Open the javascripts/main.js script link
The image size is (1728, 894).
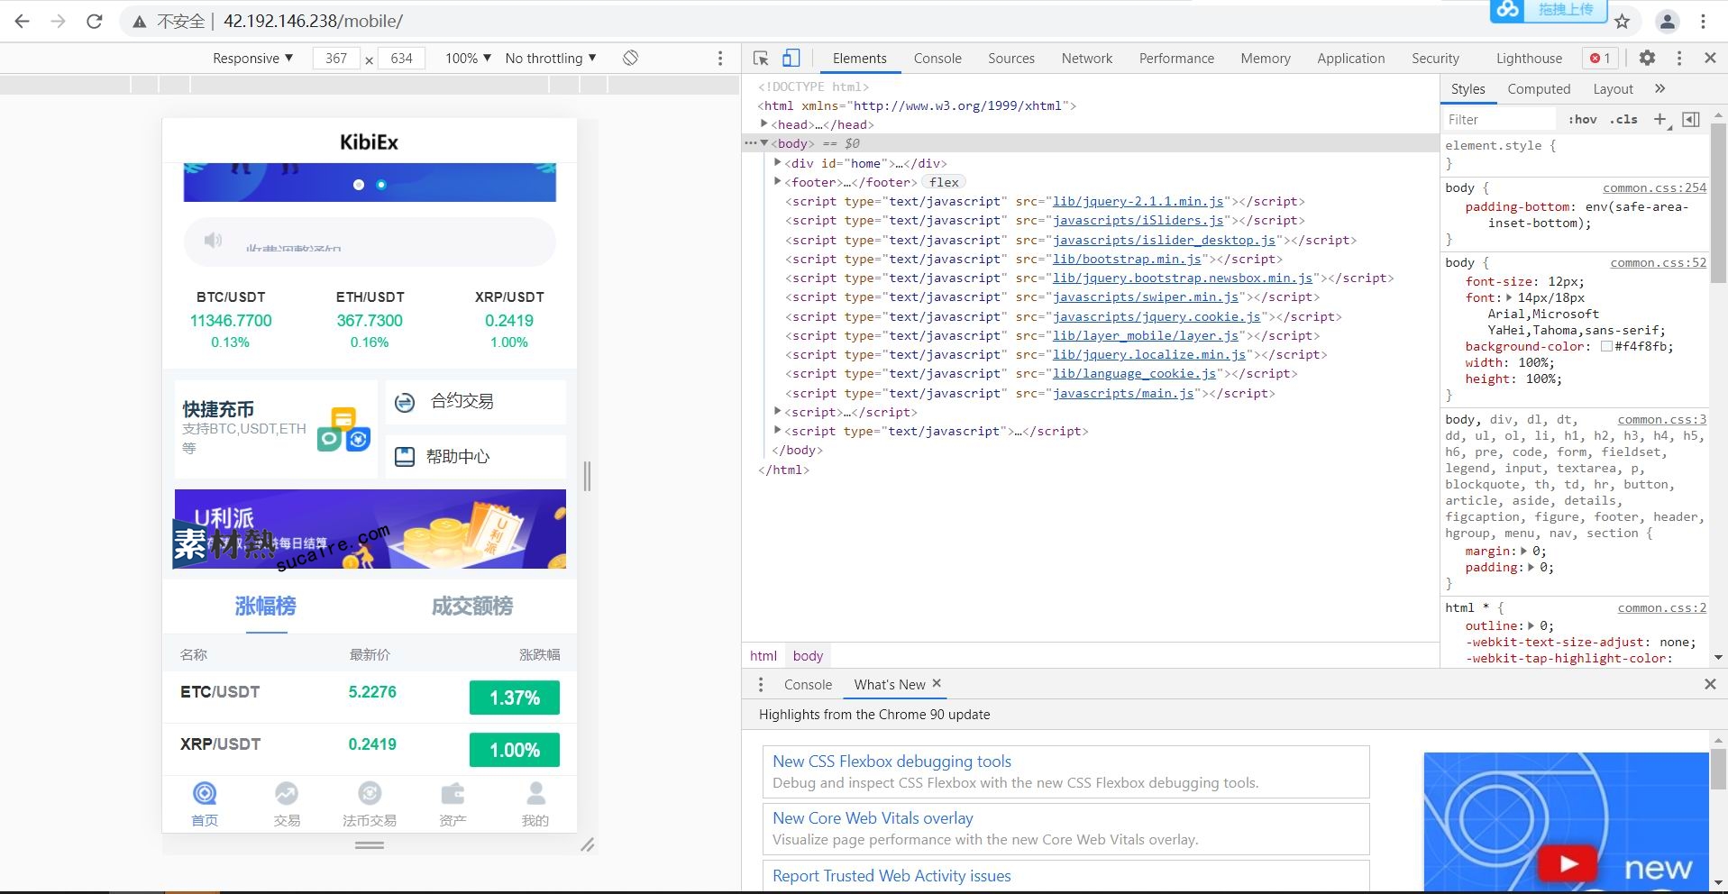(1123, 393)
